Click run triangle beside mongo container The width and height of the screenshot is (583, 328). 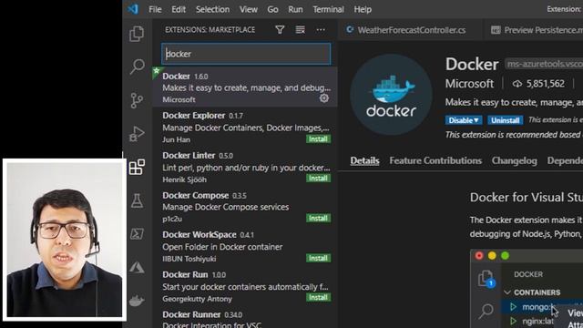[x=514, y=307]
